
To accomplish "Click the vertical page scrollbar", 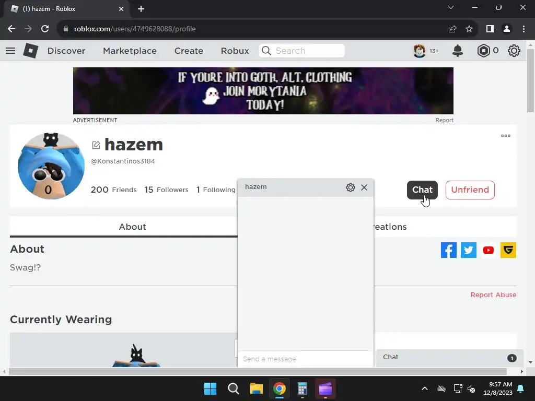I will [x=530, y=81].
